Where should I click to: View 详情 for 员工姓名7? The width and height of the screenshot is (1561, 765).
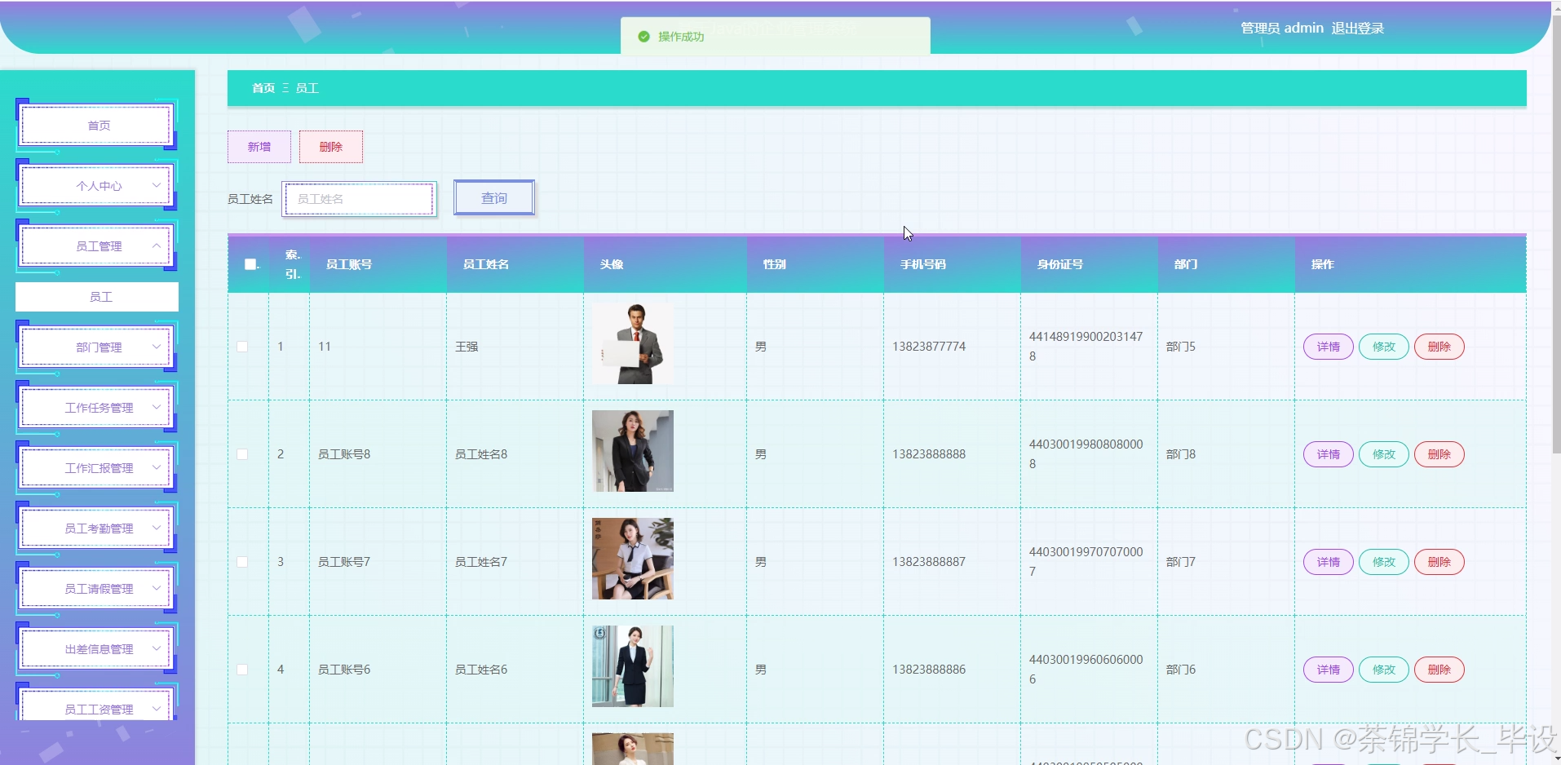(1329, 562)
